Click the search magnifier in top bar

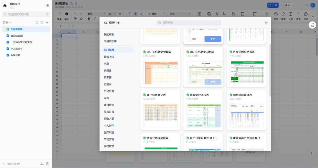click(x=307, y=5)
